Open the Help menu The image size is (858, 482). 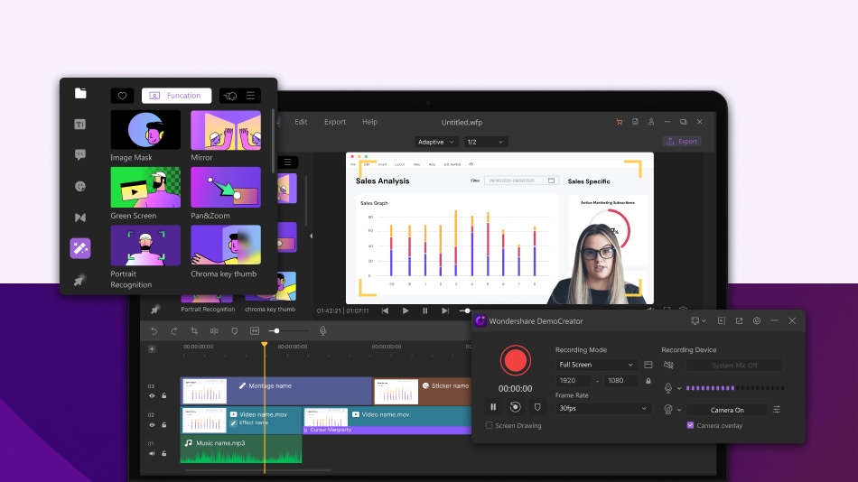click(370, 122)
